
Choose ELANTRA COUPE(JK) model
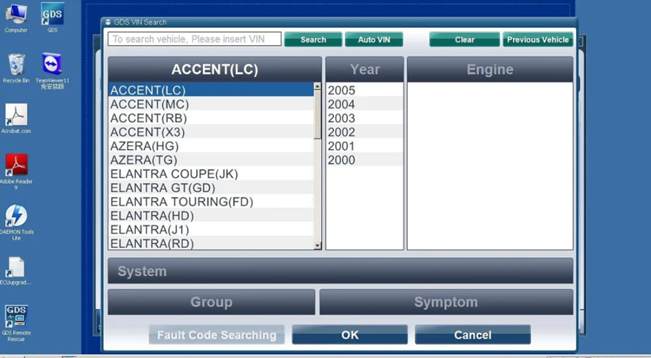pos(211,174)
